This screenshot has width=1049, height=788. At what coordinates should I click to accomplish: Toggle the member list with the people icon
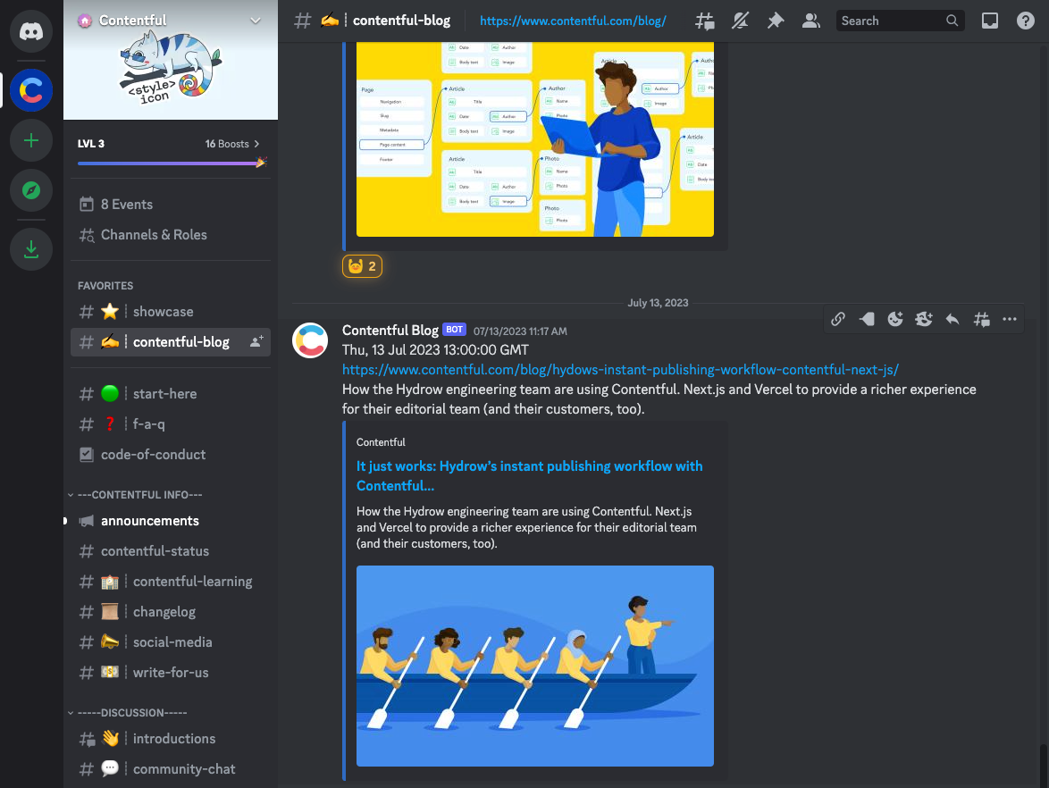pos(810,20)
